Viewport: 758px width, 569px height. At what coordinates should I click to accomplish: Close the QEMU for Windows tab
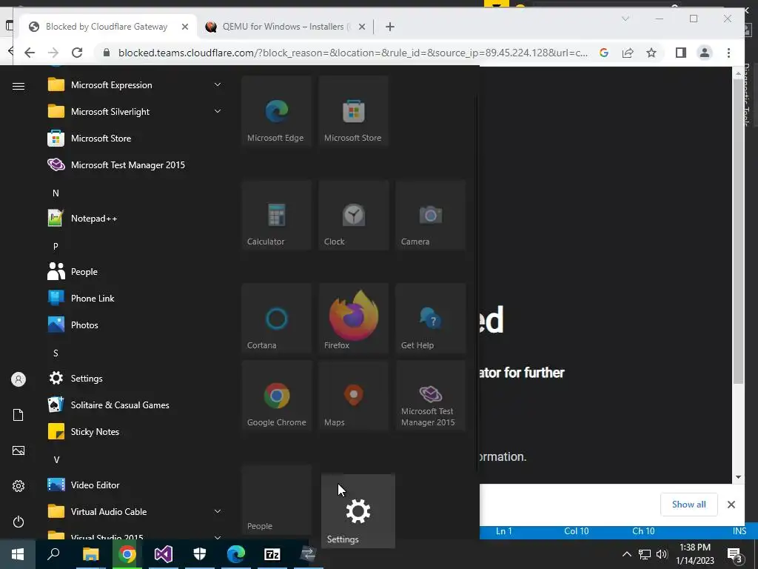[361, 27]
